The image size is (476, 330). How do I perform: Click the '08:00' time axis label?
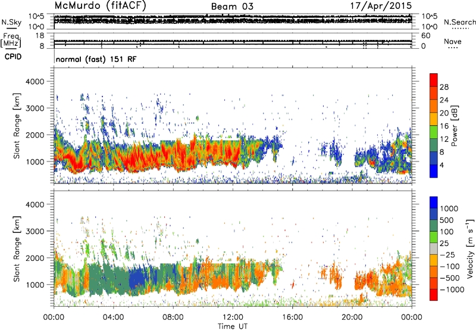point(173,317)
